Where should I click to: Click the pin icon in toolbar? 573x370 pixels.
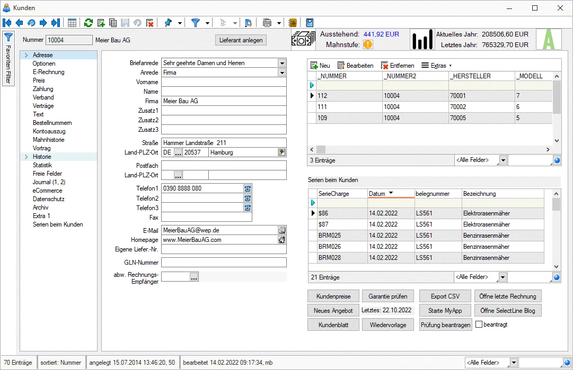point(169,23)
